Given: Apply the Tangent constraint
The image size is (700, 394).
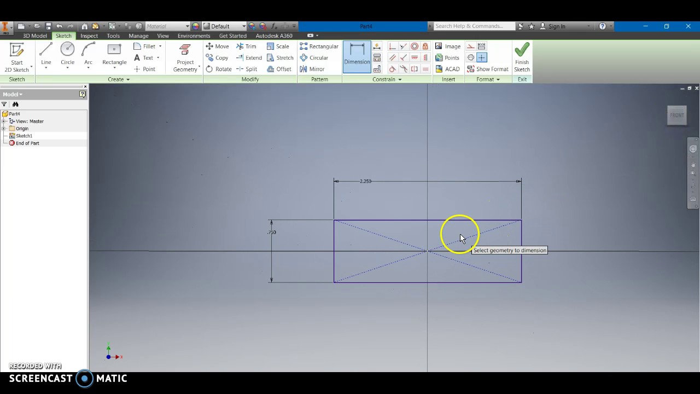Looking at the screenshot, I should [x=392, y=69].
